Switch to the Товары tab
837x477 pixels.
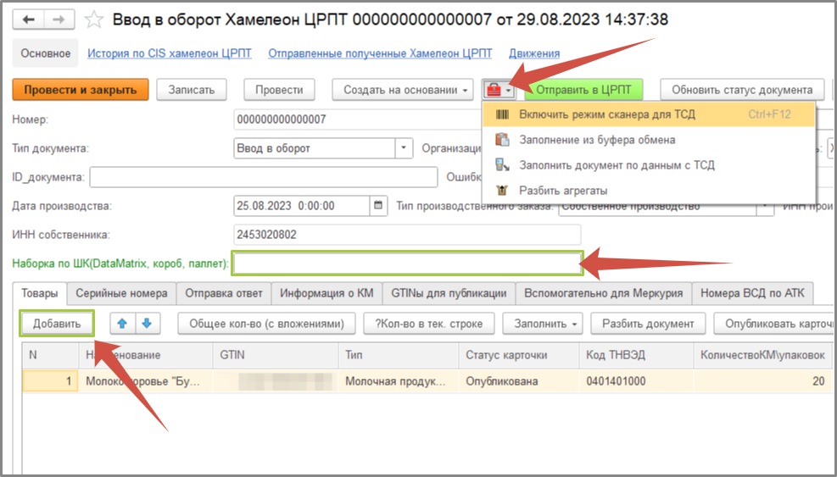coord(40,293)
